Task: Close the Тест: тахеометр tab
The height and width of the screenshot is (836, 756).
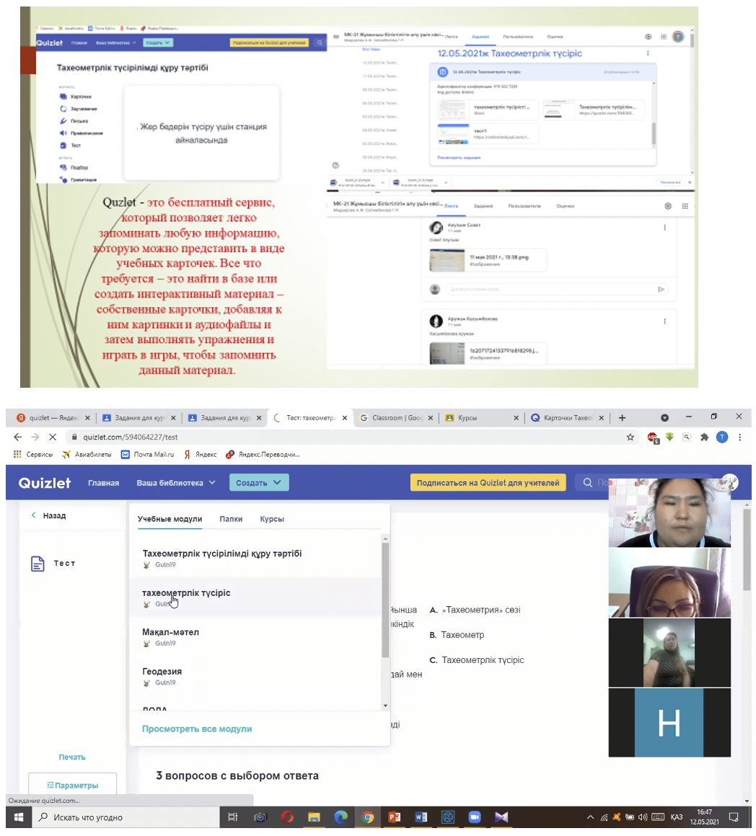Action: [345, 418]
